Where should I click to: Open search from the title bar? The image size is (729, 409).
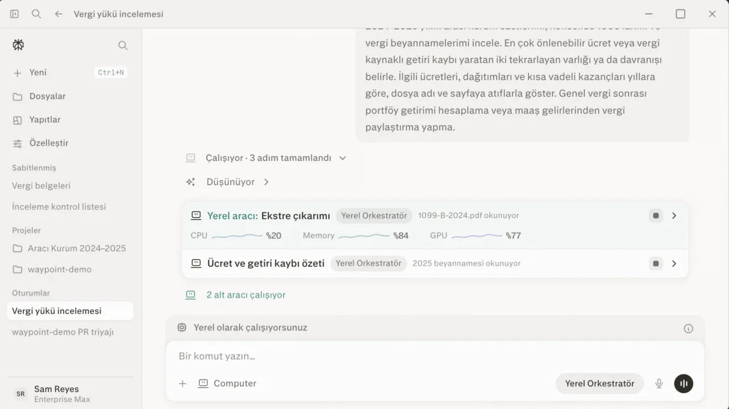click(36, 14)
